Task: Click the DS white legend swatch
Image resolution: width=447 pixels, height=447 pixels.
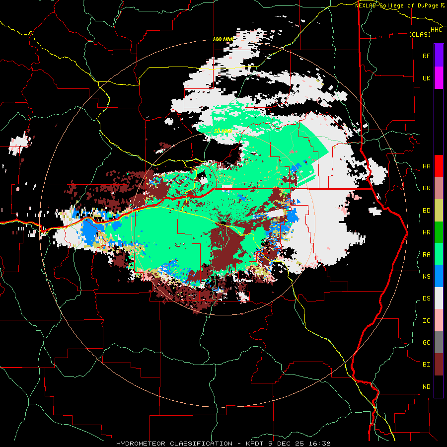Action: pyautogui.click(x=439, y=298)
